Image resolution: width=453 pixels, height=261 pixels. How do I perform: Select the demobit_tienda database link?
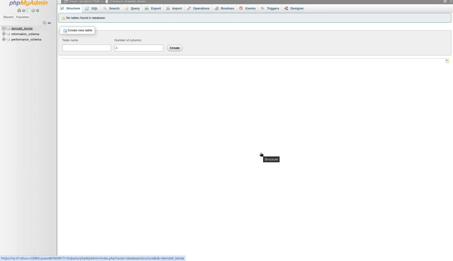22,28
